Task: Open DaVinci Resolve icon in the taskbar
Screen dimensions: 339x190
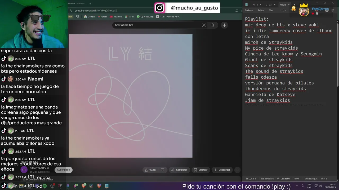Action: (91, 186)
